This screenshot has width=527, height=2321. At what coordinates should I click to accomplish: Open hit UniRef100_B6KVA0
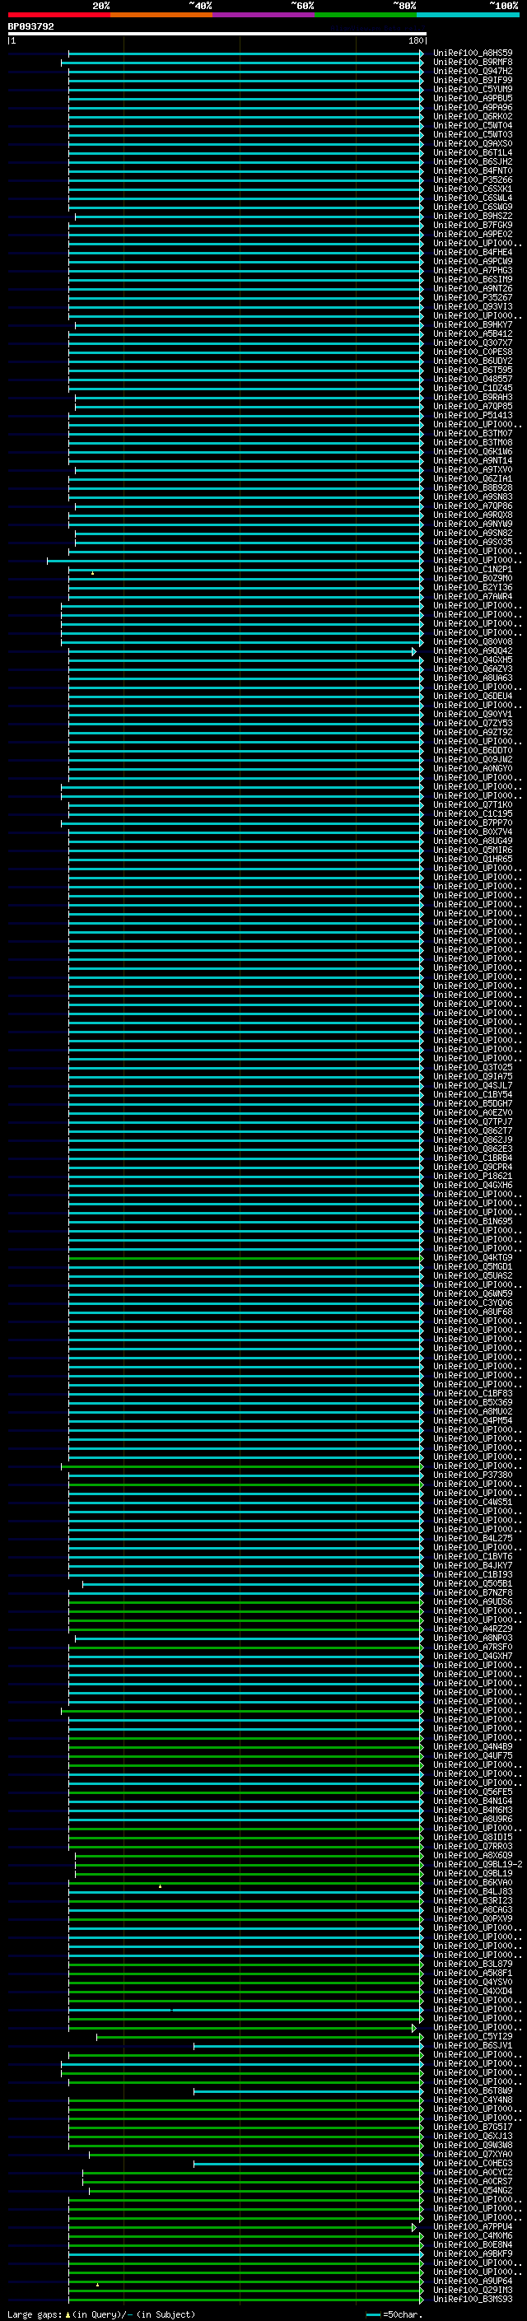tap(472, 1882)
